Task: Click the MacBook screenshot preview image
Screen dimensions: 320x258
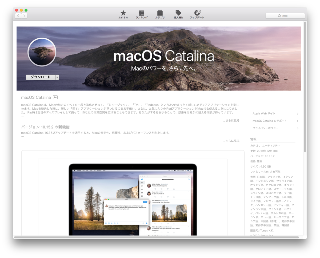Action: point(133,197)
